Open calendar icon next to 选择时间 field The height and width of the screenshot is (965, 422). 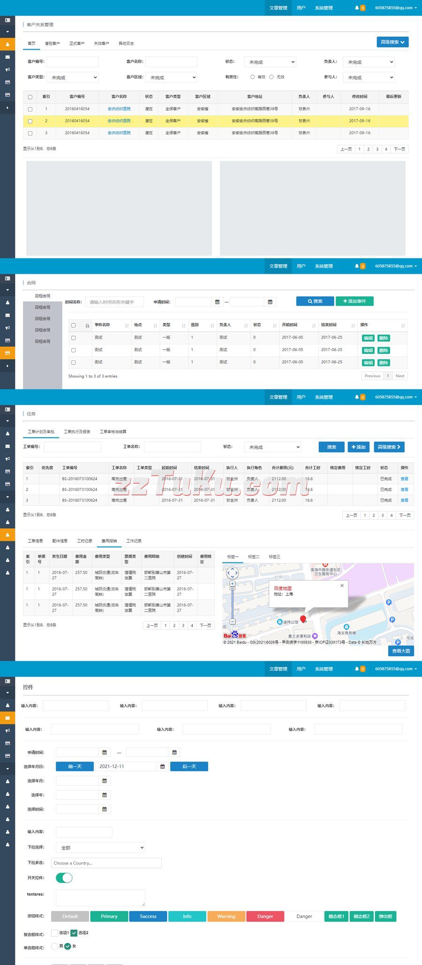[x=105, y=809]
